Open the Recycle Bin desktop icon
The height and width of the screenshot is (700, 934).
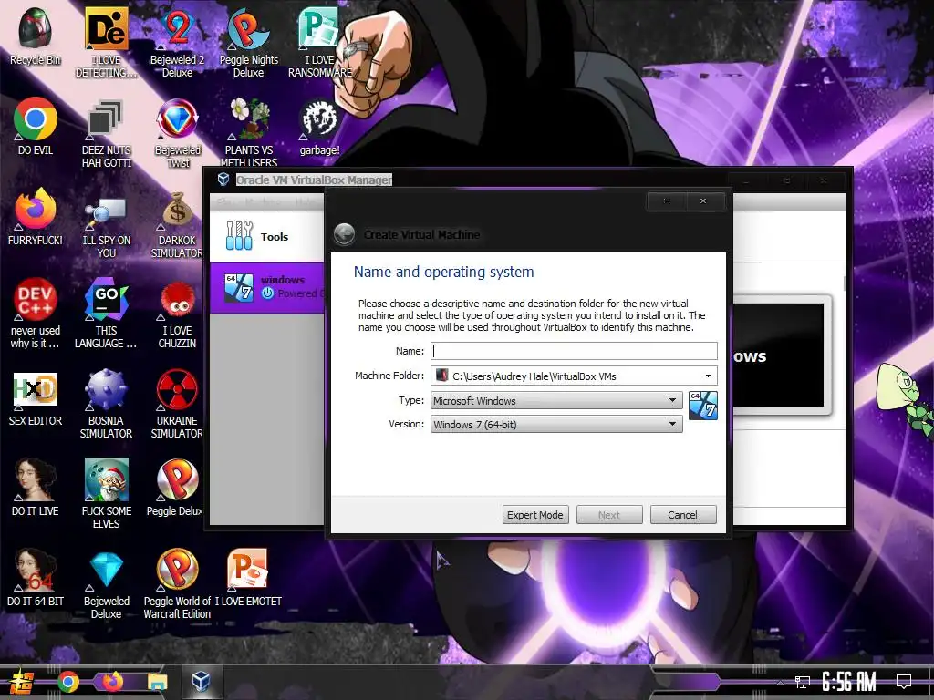click(x=36, y=36)
